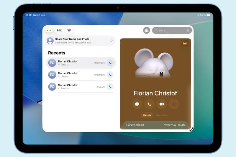The image size is (236, 157).
Task: Switch to the Voicemails tab
Action: (x=162, y=115)
